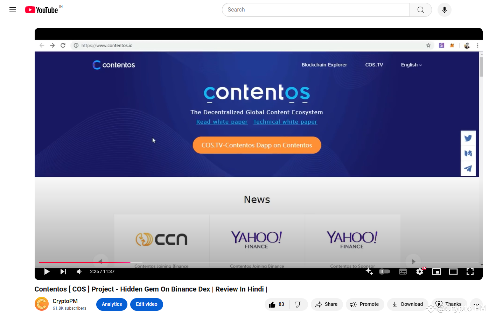Click the Promote button
The image size is (489, 316).
(365, 304)
